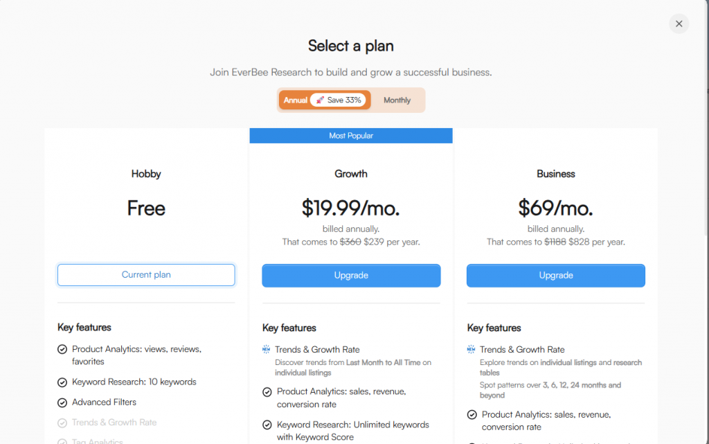709x444 pixels.
Task: Select the Annual billing option
Action: pyautogui.click(x=296, y=100)
